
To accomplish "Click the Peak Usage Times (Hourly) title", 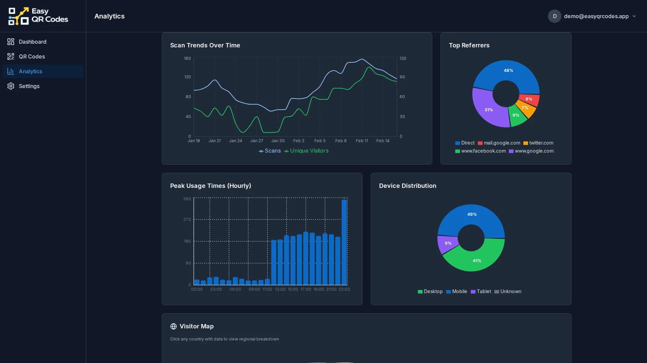I will pos(211,186).
